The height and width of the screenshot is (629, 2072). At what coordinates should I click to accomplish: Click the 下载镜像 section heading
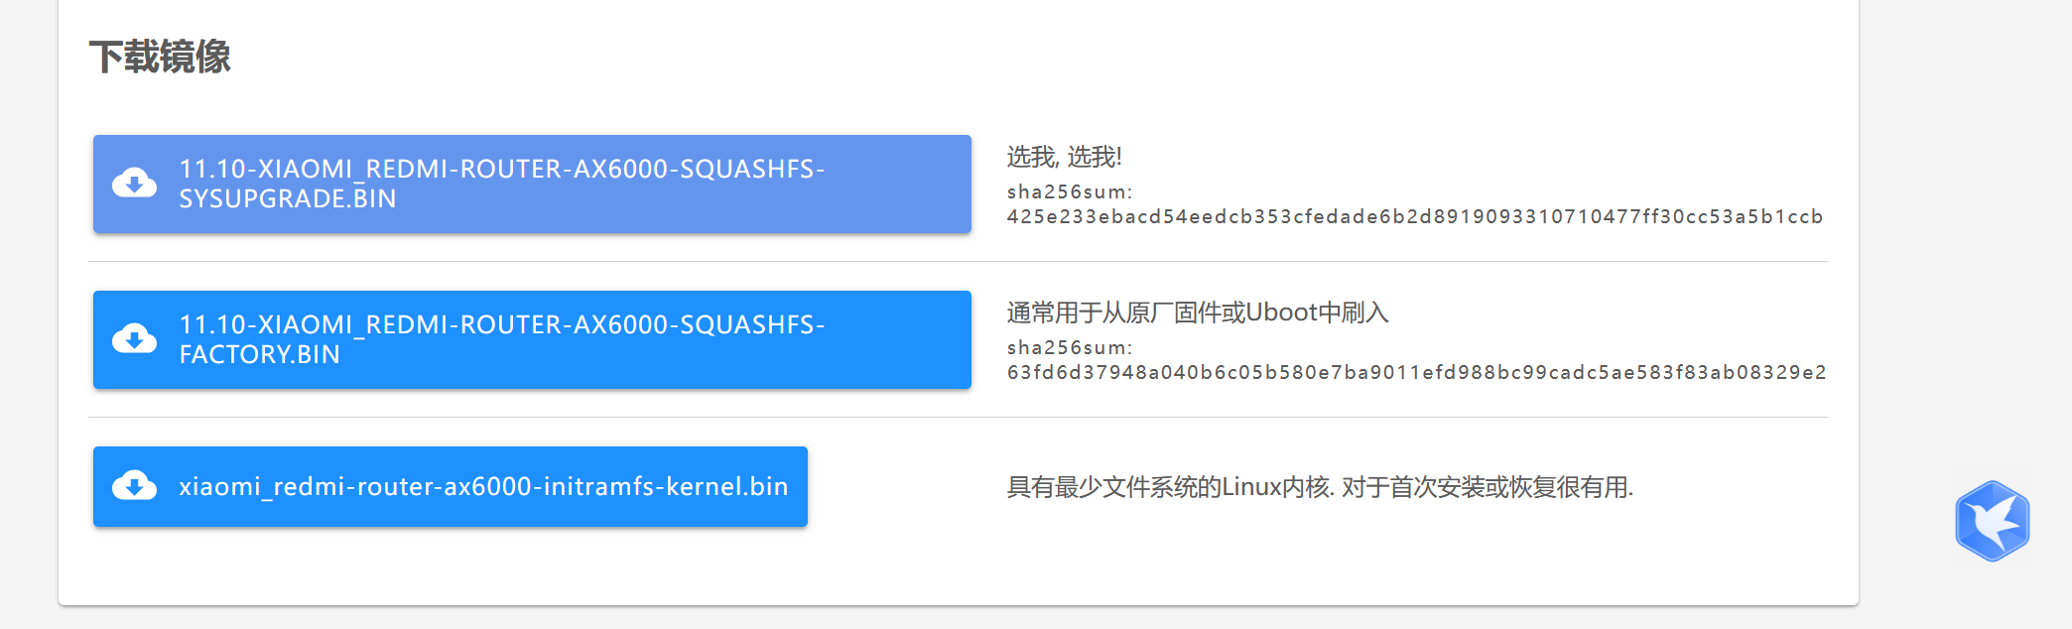160,57
